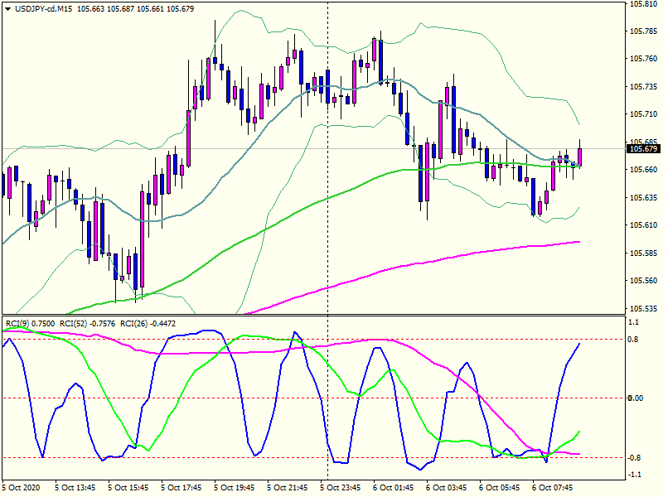Select the 105.660 price scale label

click(x=644, y=170)
